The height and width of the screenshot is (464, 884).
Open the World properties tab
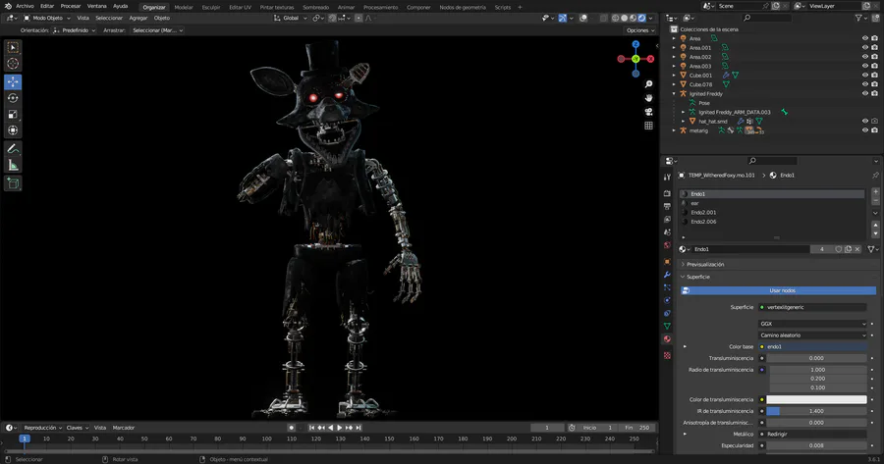pos(667,245)
